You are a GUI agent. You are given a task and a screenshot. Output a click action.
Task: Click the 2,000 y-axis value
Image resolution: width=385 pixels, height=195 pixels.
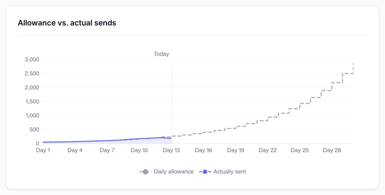[32, 88]
